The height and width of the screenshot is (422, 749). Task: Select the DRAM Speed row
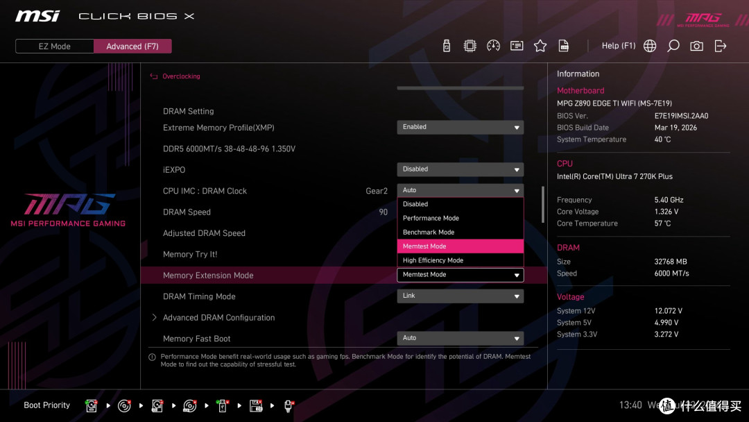click(344, 212)
